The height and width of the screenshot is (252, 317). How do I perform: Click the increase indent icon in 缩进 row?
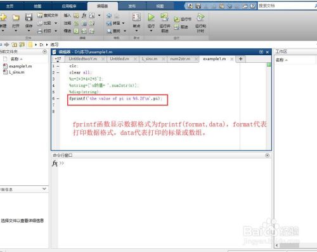click(x=84, y=31)
